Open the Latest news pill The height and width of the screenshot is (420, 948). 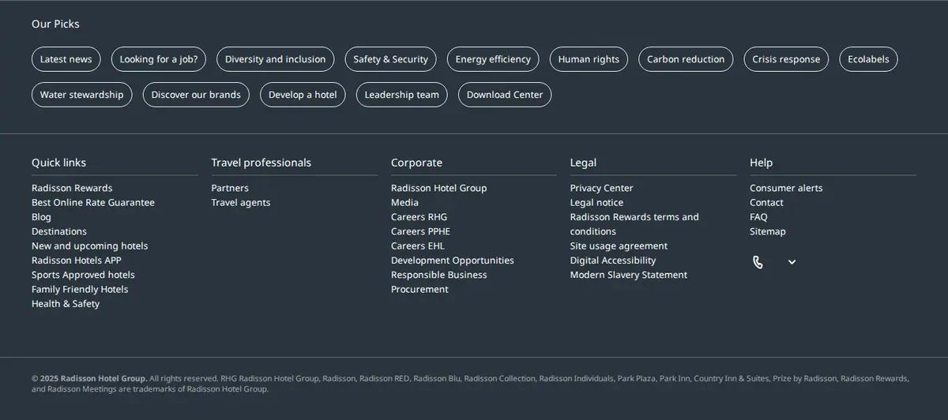66,59
